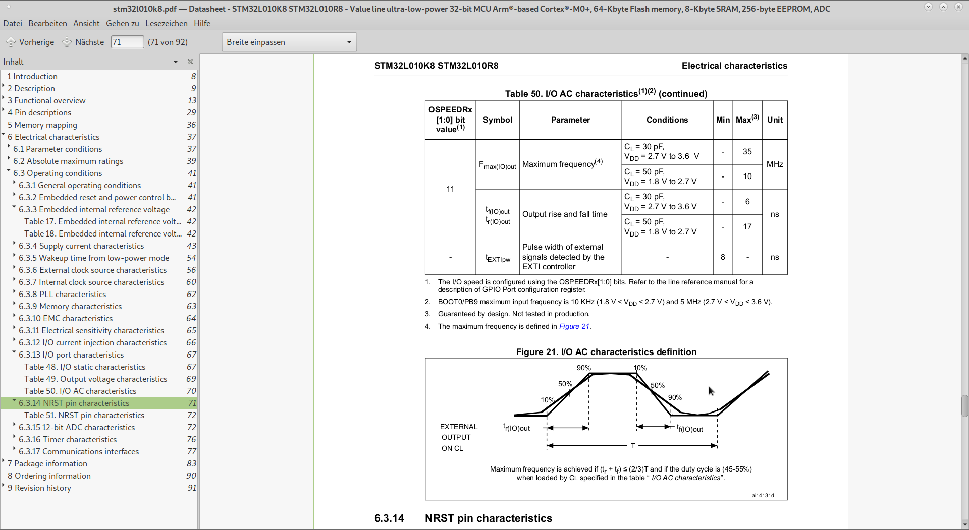The image size is (969, 530).
Task: Follow the Figure 21 link in footnote 4
Action: 574,326
